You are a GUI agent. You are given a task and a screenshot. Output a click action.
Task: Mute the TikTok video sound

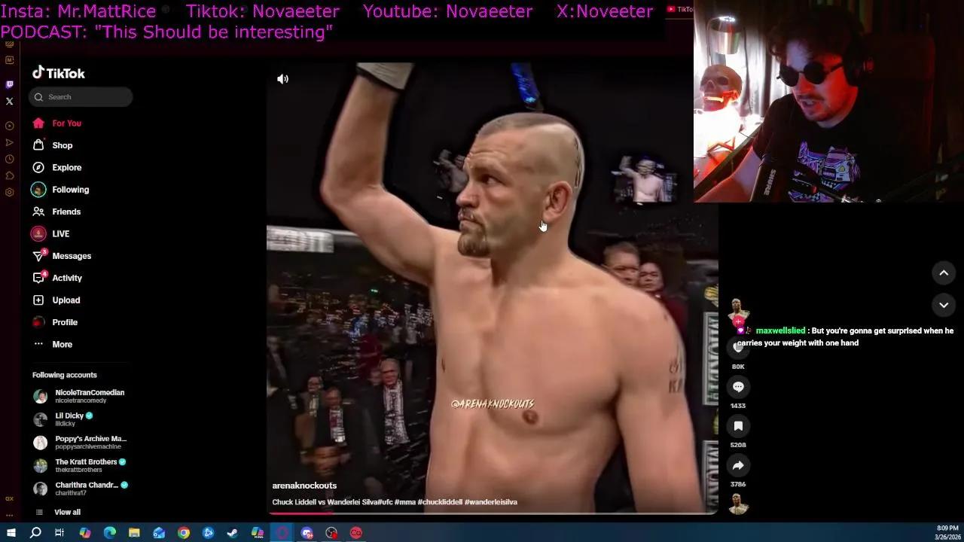coord(283,79)
